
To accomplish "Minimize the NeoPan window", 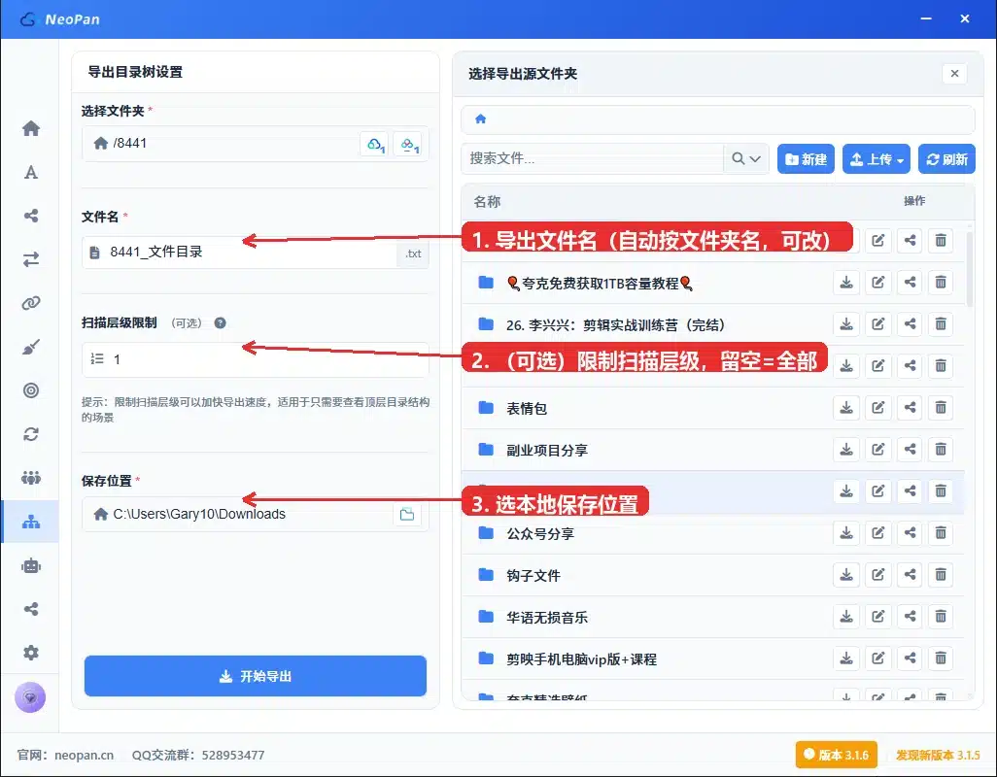I will point(926,19).
